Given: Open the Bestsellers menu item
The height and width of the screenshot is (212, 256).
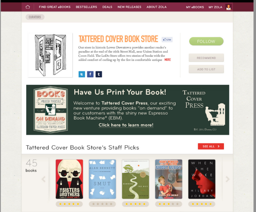Looking at the screenshot, I should pyautogui.click(x=86, y=7).
